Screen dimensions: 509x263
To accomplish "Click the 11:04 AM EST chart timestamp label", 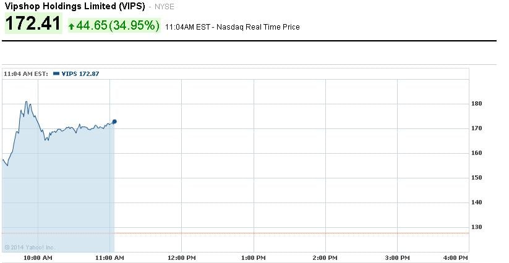I will coord(26,73).
